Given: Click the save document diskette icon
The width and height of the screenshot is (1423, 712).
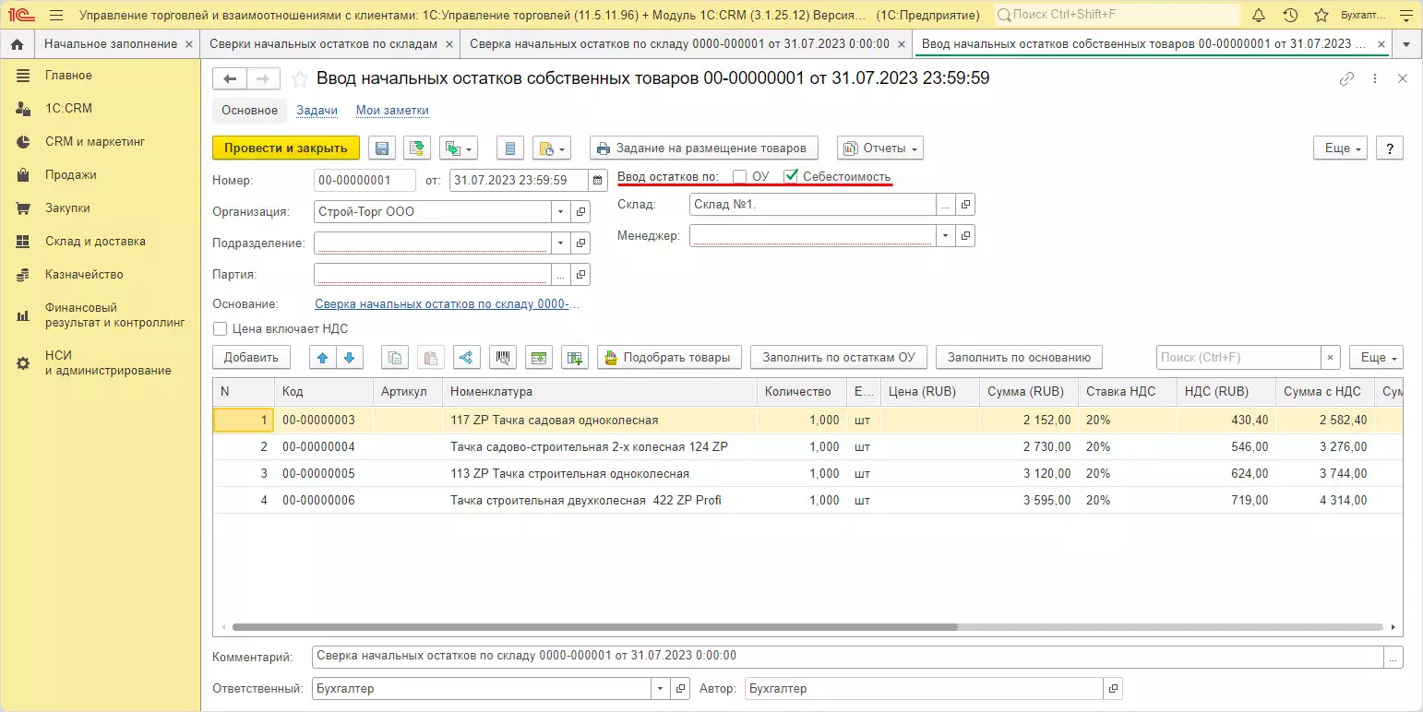Looking at the screenshot, I should tap(382, 148).
